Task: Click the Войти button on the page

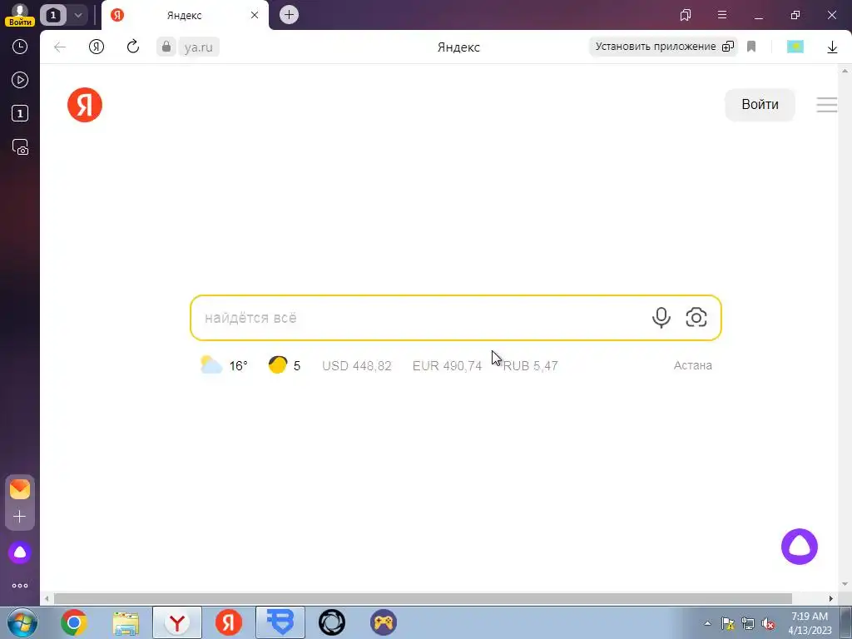Action: pyautogui.click(x=760, y=104)
